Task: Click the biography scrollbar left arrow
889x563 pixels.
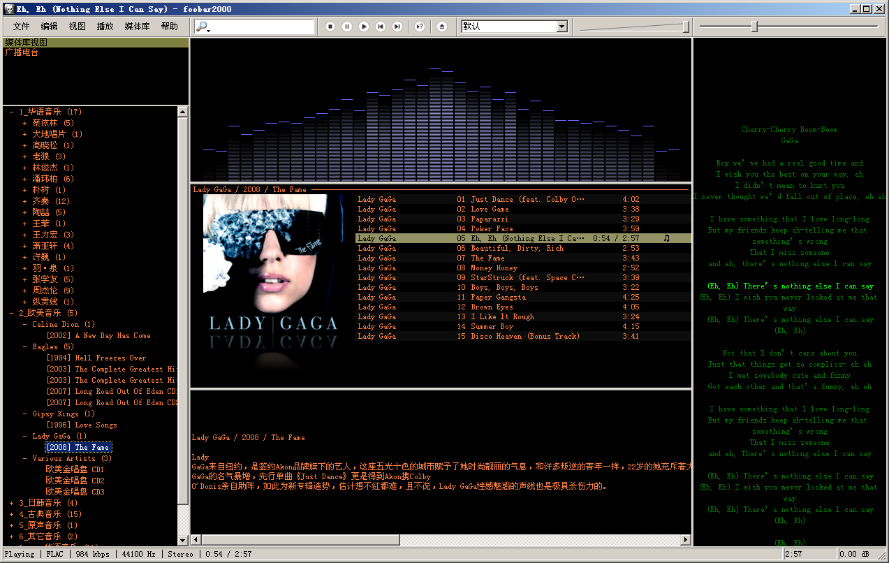Action: 196,540
